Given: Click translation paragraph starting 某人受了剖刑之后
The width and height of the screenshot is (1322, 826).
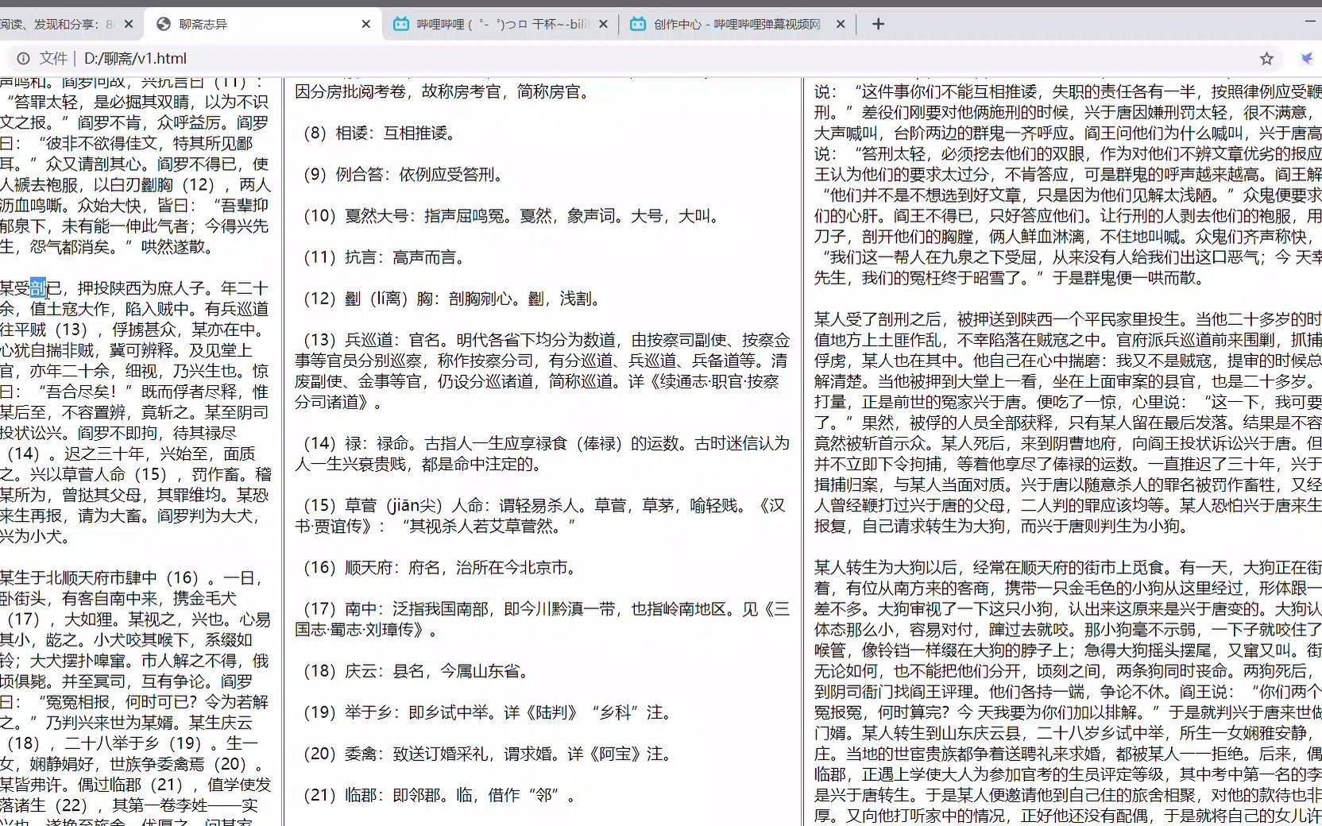Looking at the screenshot, I should pyautogui.click(x=1068, y=422).
